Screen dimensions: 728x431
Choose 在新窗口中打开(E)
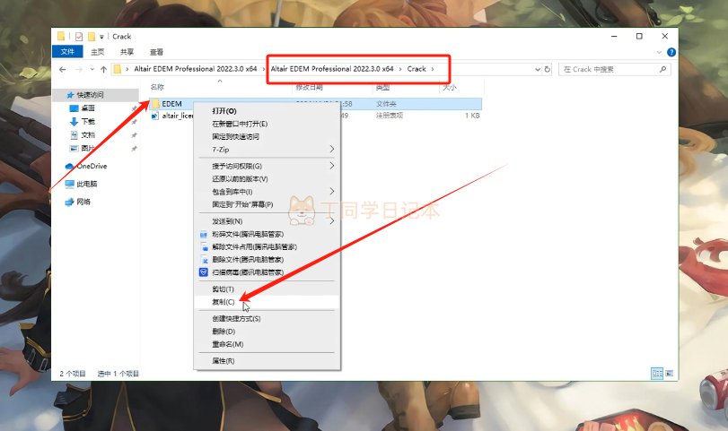point(267,124)
